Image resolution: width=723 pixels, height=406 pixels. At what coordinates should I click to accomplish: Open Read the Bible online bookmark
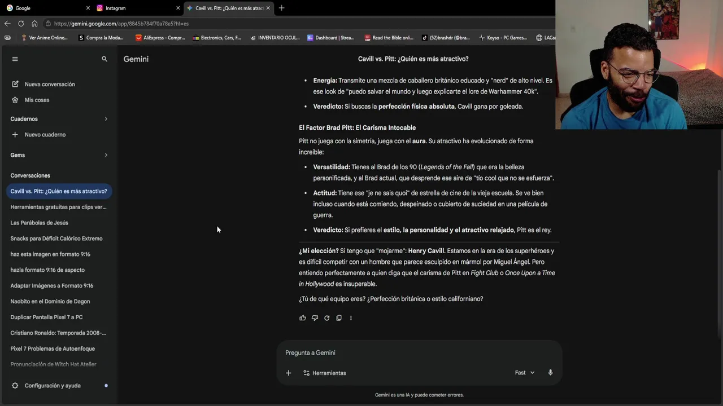389,38
